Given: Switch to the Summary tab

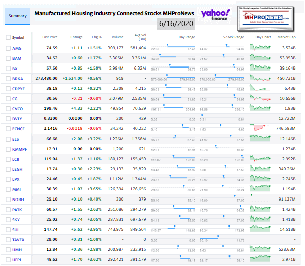Looking at the screenshot, I should click(17, 16).
